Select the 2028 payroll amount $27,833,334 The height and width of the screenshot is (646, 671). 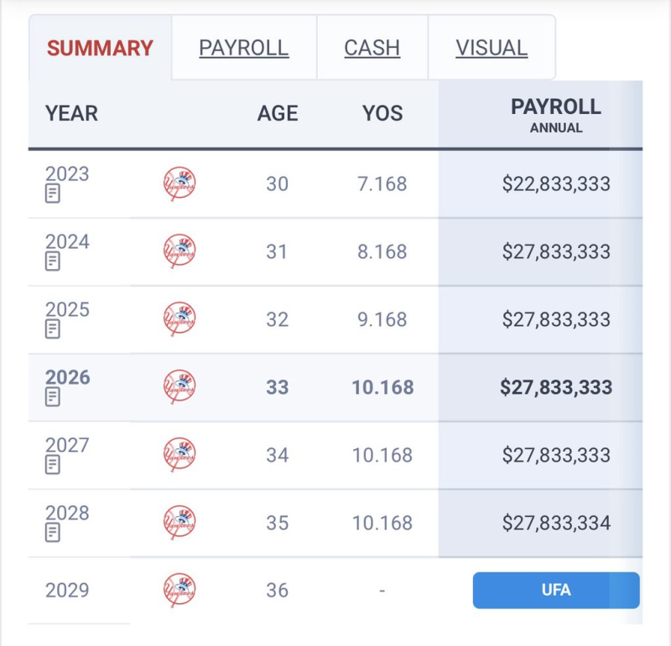coord(556,523)
